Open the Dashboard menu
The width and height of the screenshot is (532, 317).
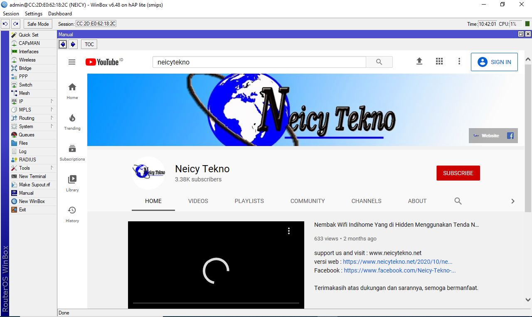click(60, 14)
